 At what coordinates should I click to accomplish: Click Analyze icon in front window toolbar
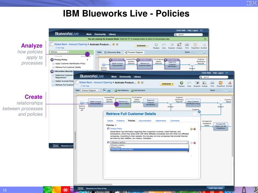click(x=205, y=83)
